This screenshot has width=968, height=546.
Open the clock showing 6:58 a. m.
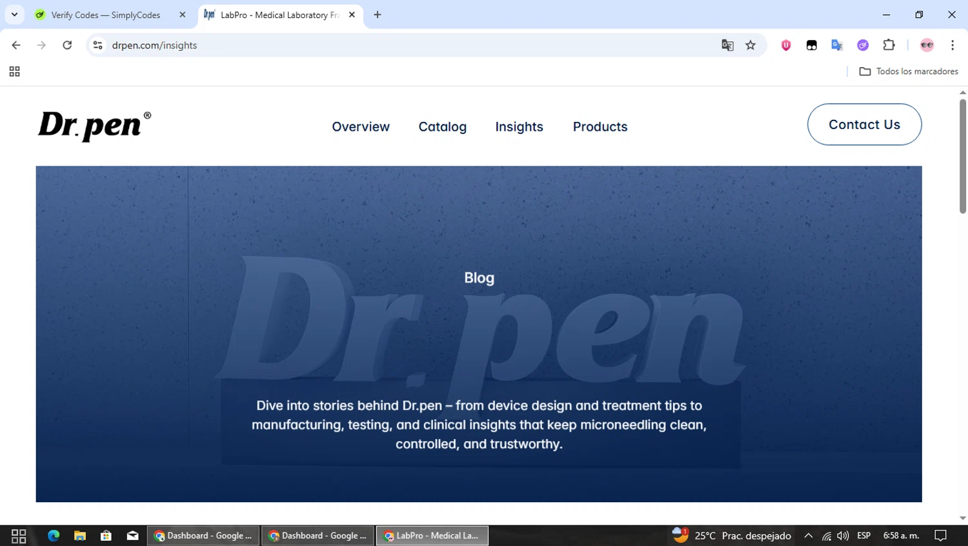901,536
